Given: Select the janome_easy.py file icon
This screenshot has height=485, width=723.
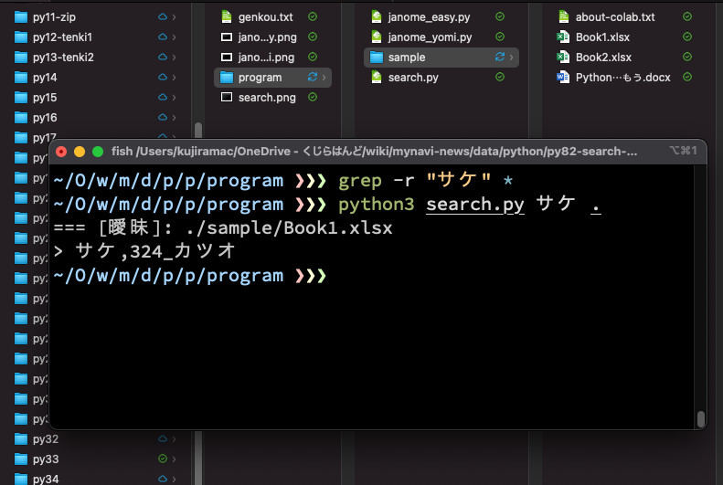Looking at the screenshot, I should pyautogui.click(x=377, y=17).
